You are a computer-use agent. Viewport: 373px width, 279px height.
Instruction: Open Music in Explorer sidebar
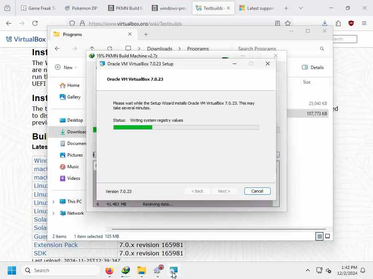tap(70, 166)
